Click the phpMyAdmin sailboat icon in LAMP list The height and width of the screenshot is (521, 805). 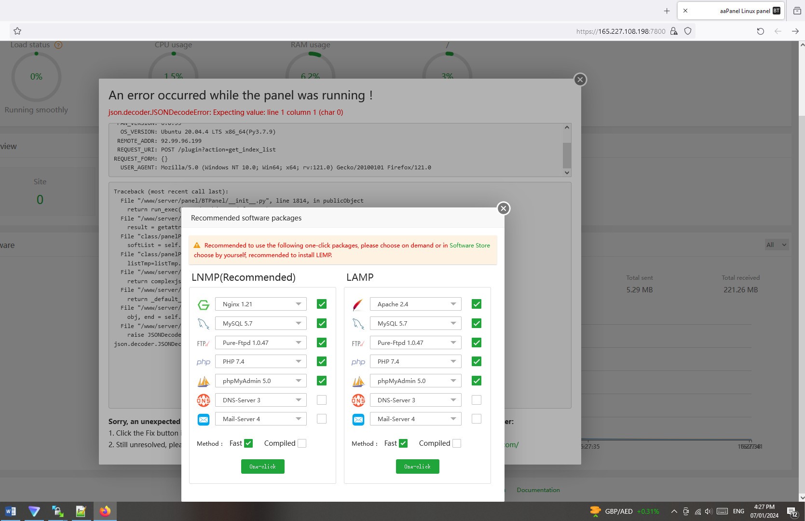tap(358, 381)
